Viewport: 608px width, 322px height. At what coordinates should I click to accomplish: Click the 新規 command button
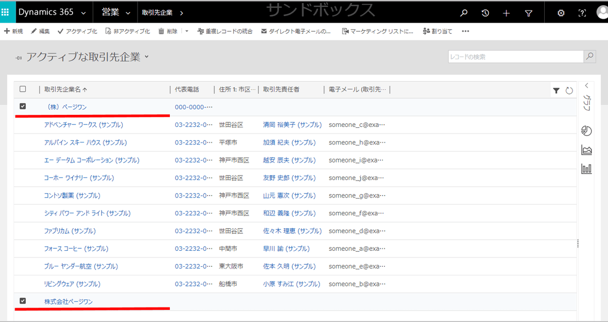coord(13,31)
